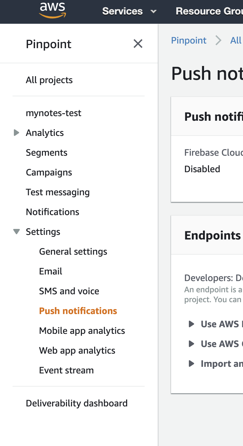This screenshot has width=243, height=446.
Task: Open Segments page
Action: 47,152
